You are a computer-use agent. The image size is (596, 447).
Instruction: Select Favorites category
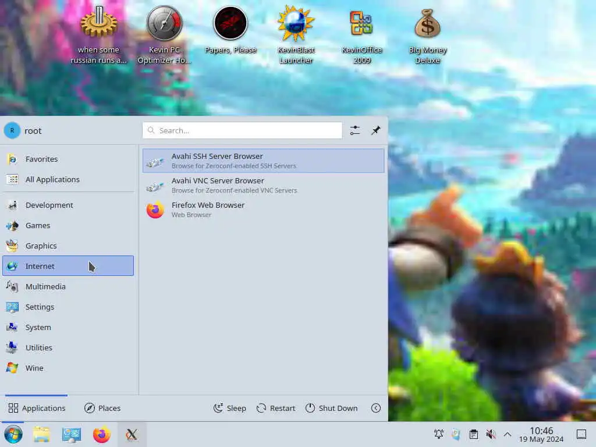click(x=68, y=159)
